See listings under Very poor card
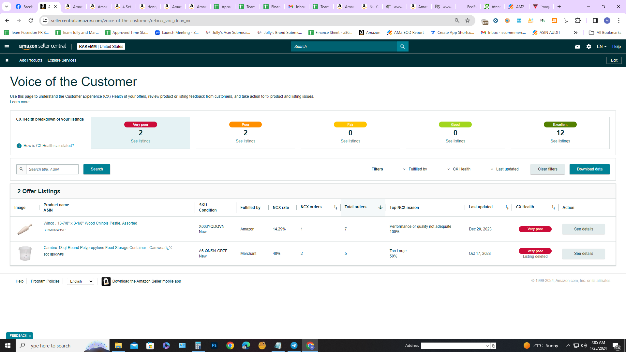 141,141
